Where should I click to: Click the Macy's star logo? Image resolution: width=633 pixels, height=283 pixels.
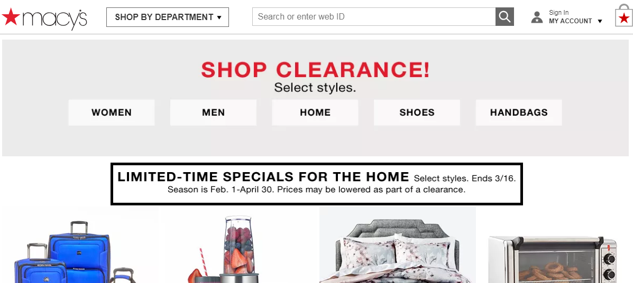[x=11, y=17]
